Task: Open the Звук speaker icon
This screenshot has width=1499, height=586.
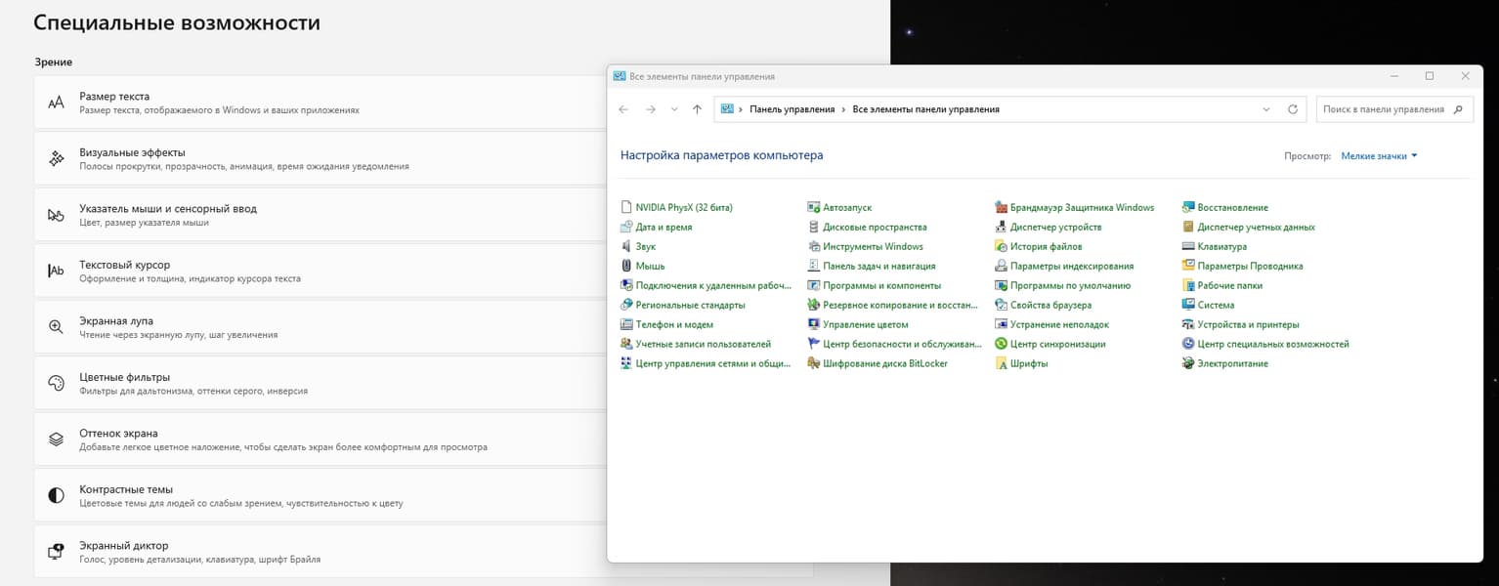Action: (x=626, y=246)
